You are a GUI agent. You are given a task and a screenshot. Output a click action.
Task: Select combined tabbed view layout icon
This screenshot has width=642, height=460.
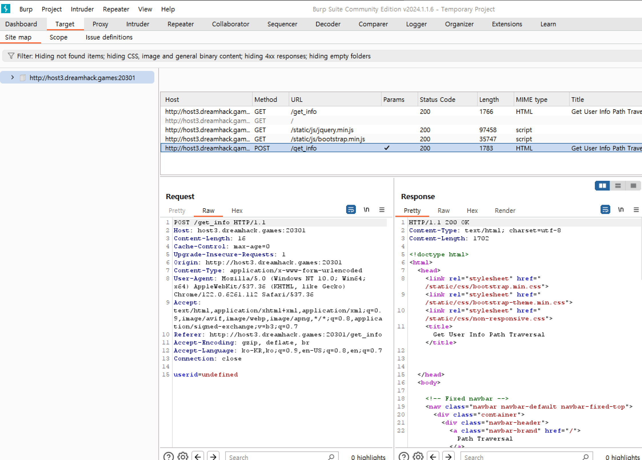click(633, 186)
